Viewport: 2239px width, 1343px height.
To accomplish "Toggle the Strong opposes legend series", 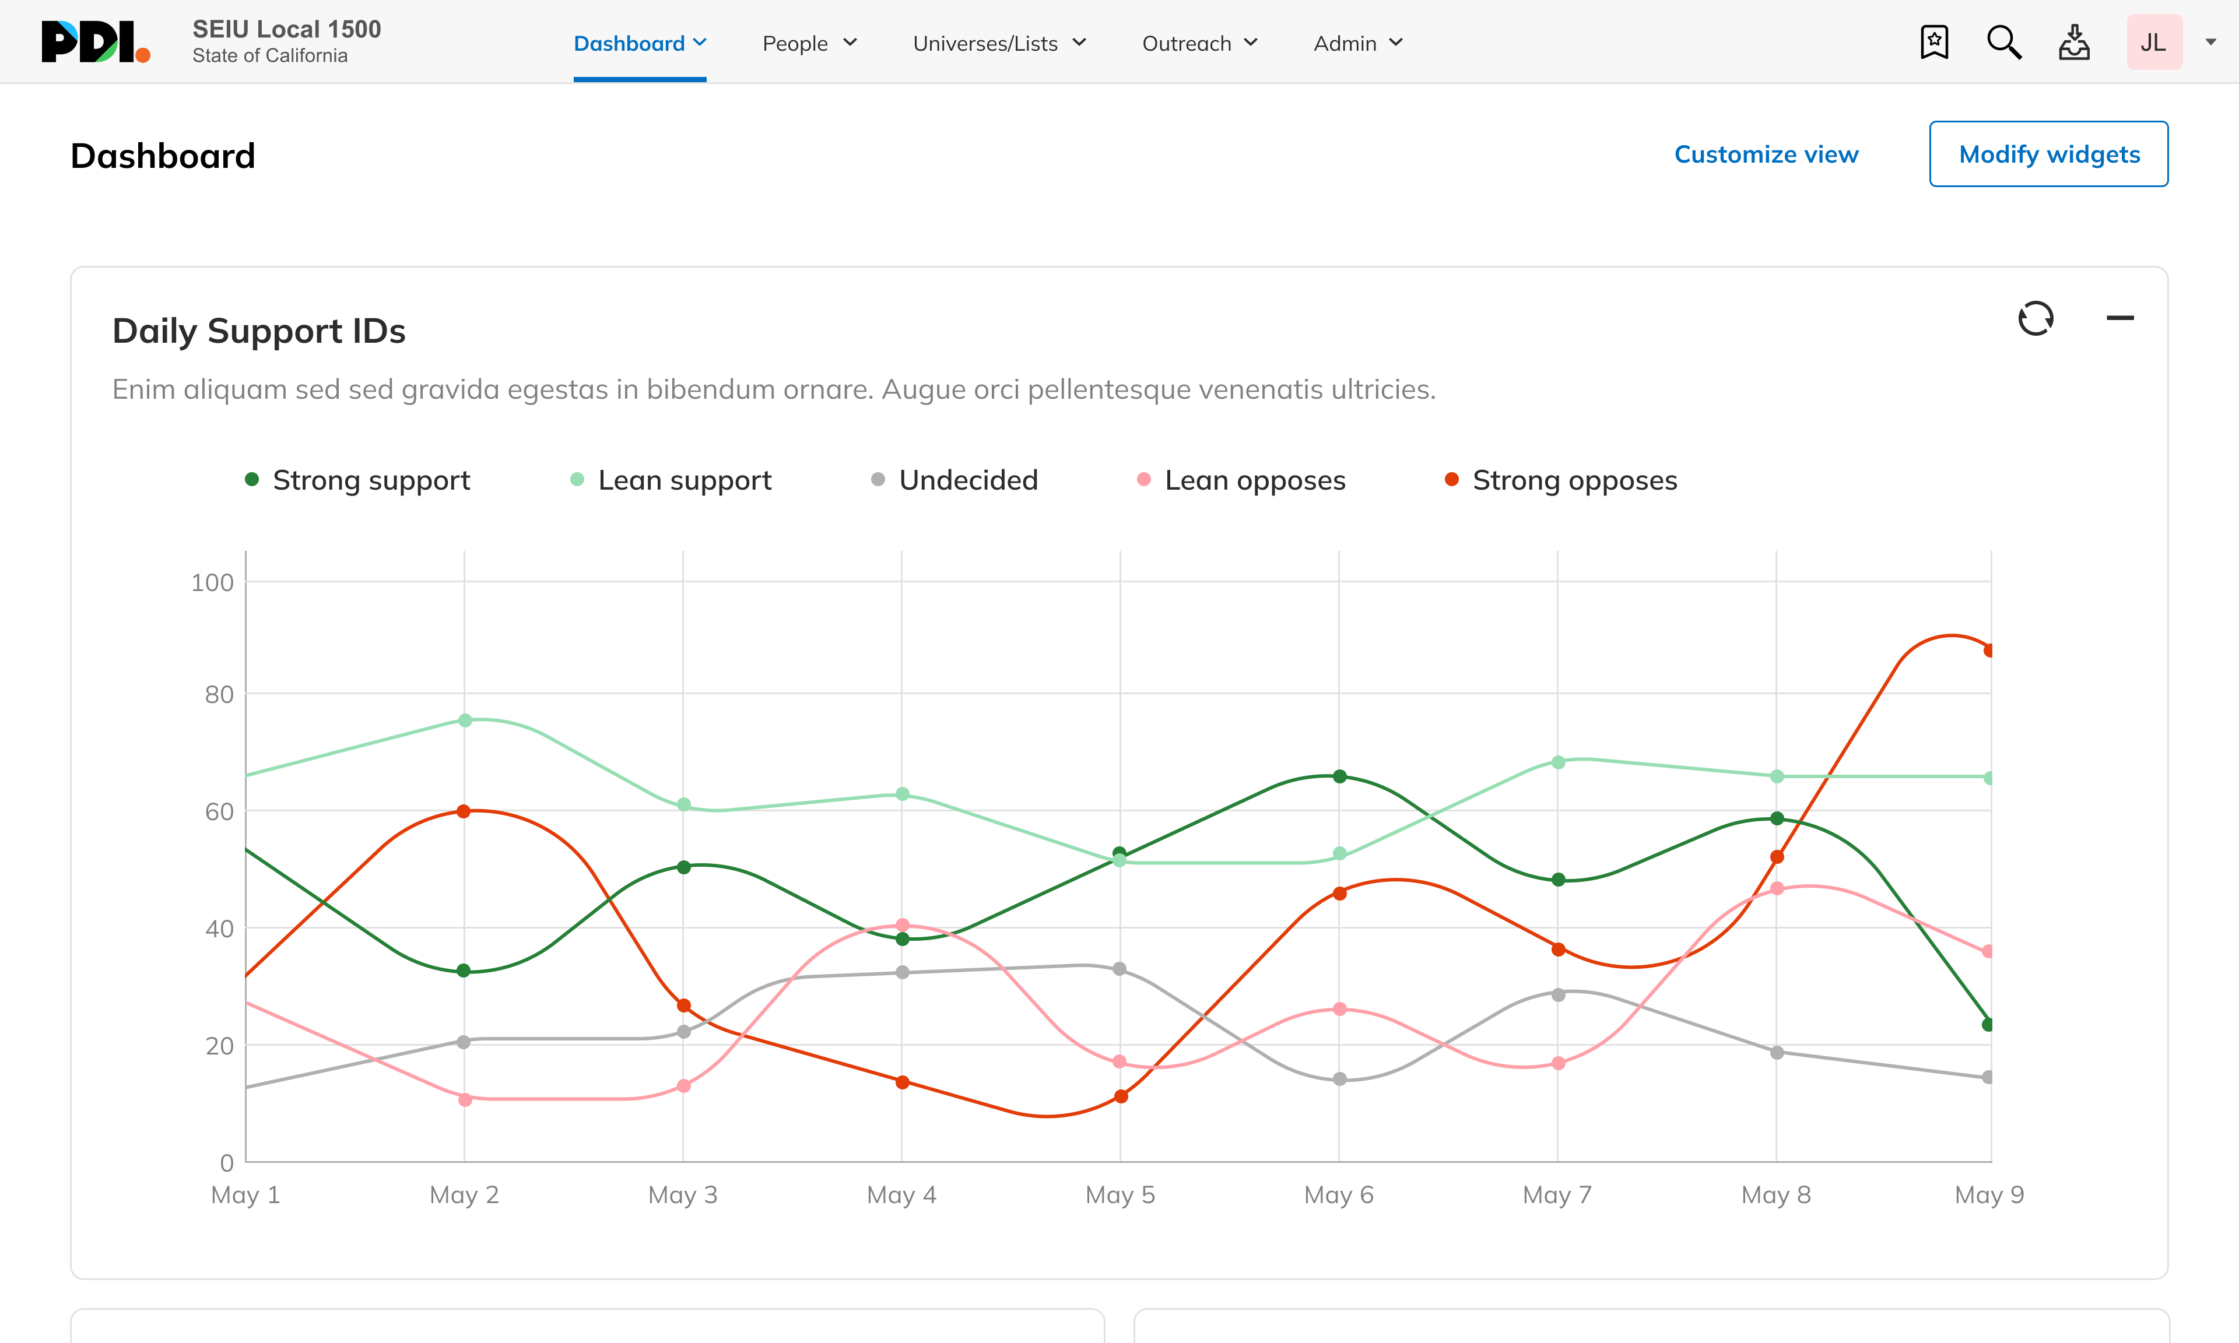I will [x=1561, y=480].
